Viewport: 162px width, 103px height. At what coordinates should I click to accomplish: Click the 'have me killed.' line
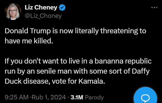pos(29,41)
